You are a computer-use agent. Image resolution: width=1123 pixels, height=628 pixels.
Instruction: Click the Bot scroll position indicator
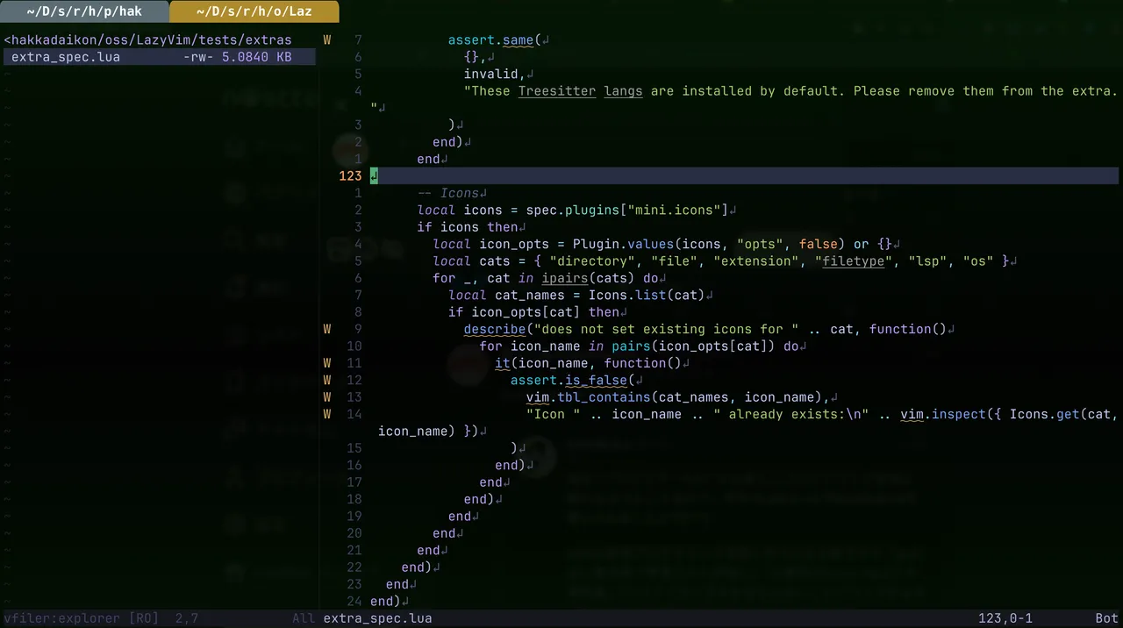tap(1106, 618)
